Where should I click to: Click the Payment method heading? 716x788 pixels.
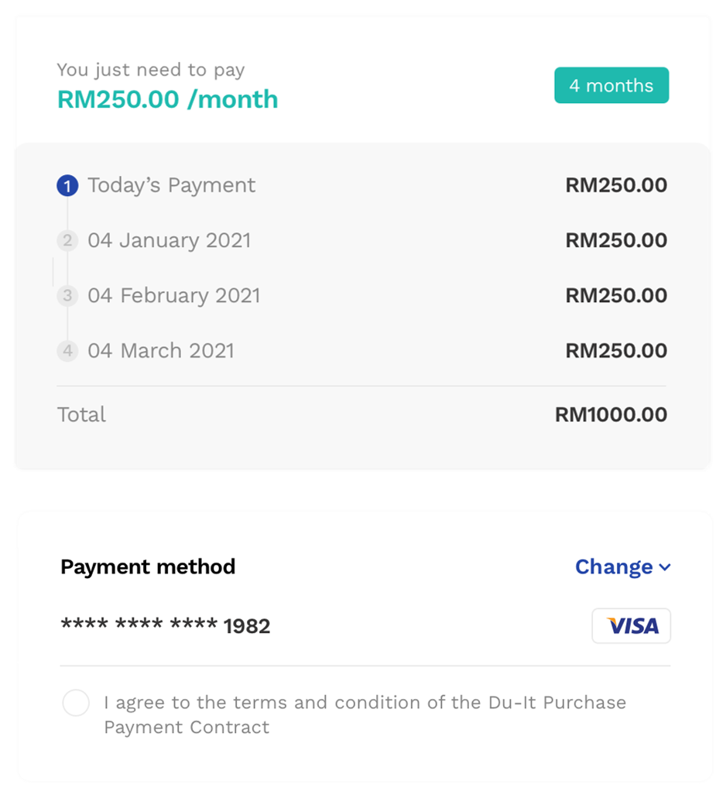(148, 567)
